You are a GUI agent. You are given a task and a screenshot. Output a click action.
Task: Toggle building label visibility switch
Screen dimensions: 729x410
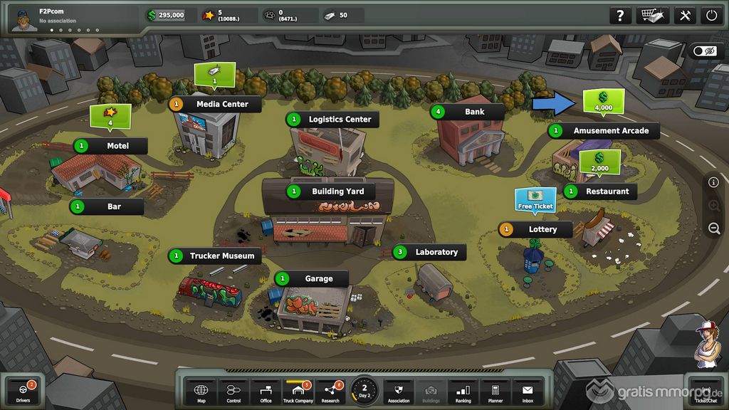[x=707, y=51]
